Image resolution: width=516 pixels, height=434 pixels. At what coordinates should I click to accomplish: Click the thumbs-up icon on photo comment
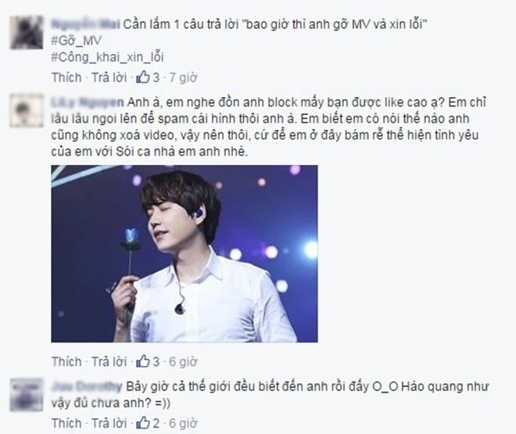(143, 361)
